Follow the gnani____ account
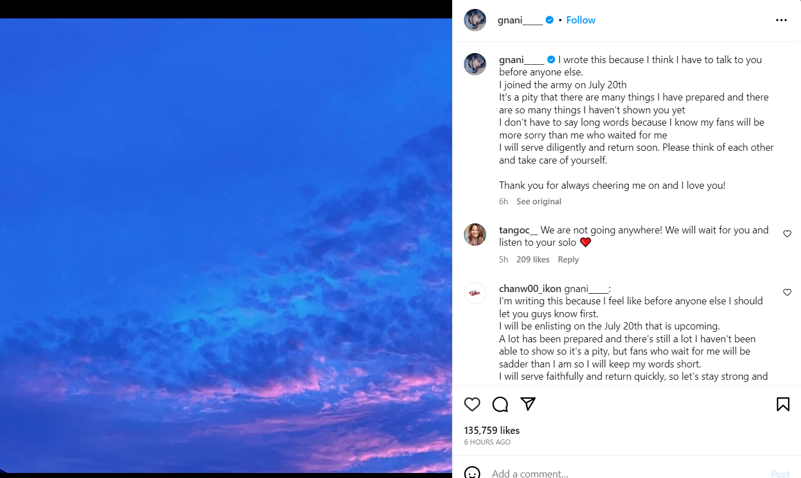 (x=581, y=20)
